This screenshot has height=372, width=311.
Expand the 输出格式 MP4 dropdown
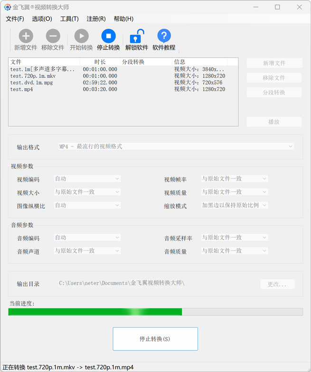[176, 146]
